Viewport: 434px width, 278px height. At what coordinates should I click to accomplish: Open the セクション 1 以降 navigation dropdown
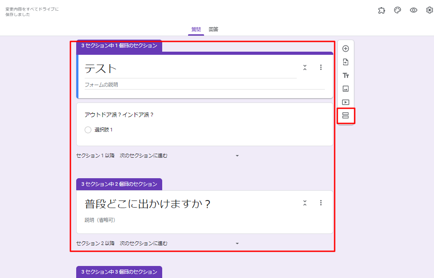pyautogui.click(x=237, y=156)
